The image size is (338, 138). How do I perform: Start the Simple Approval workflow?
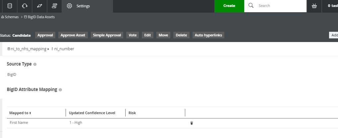coord(107,35)
